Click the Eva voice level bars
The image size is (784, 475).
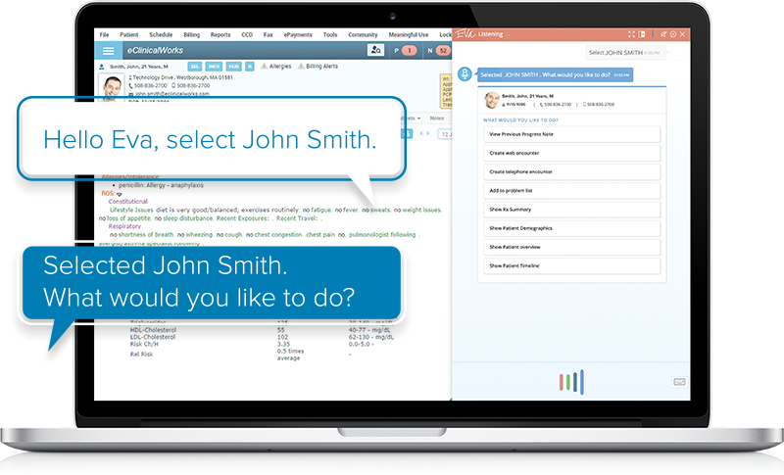(571, 382)
